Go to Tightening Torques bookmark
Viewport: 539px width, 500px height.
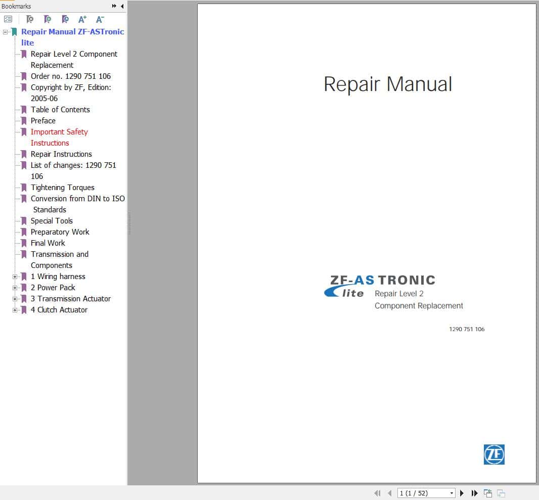[63, 187]
